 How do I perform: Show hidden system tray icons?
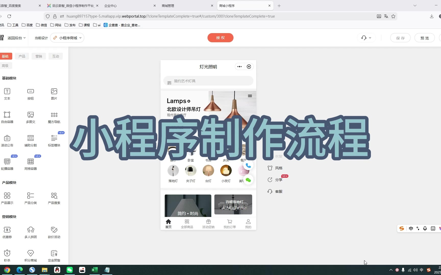point(391,270)
